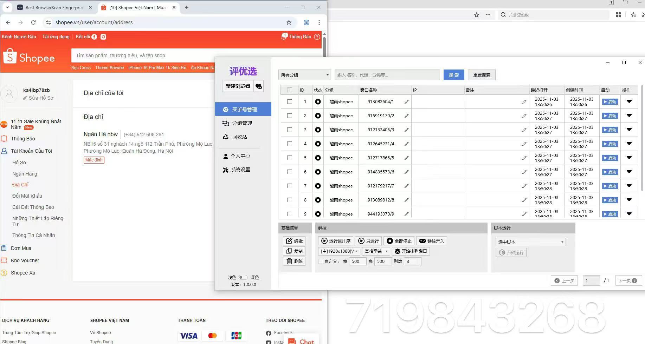
Task: Click the Shopee logo in header
Action: [29, 57]
